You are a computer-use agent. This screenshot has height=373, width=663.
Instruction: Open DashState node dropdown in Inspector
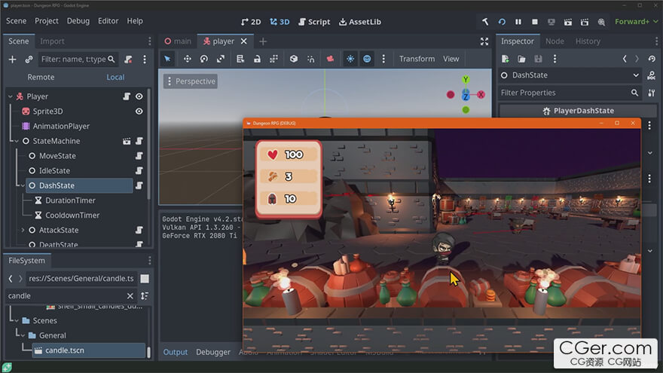pos(570,75)
